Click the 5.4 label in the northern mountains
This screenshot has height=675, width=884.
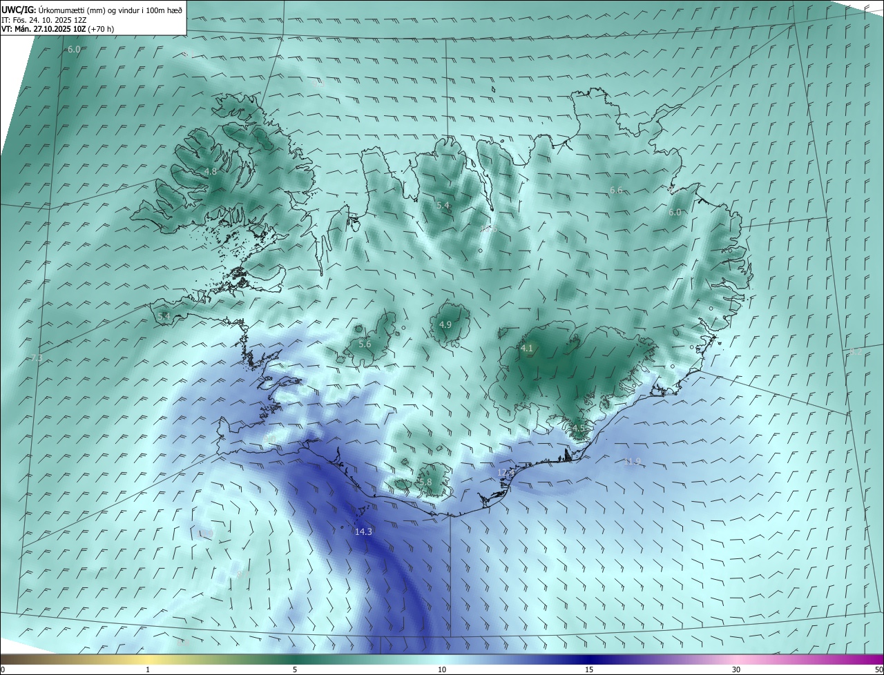click(x=443, y=206)
